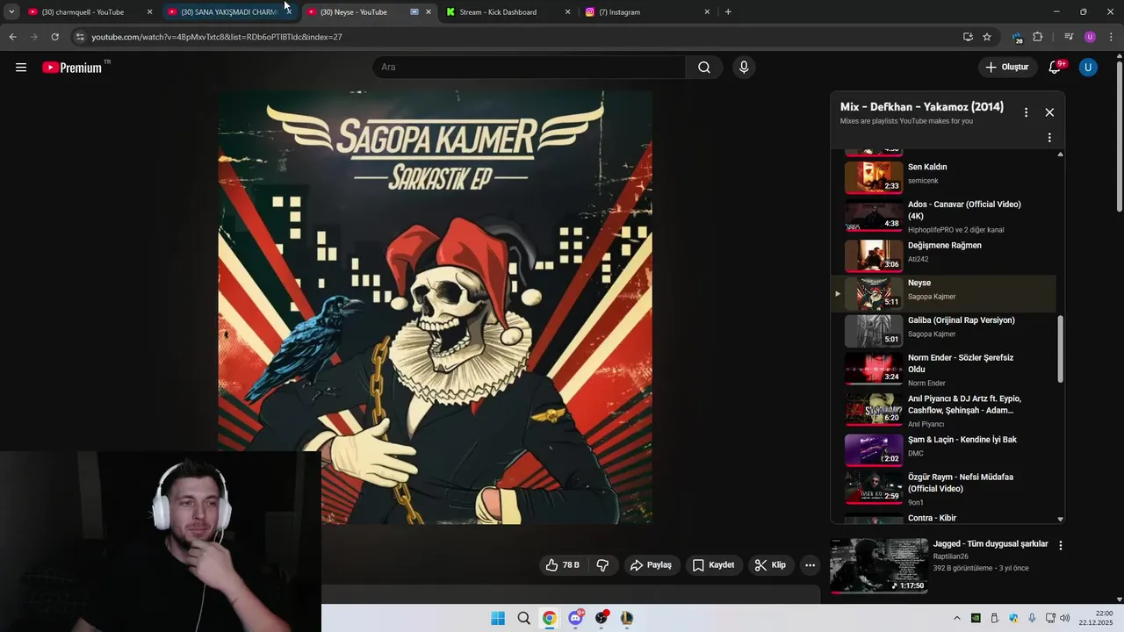Open the Windows Start menu

(498, 618)
